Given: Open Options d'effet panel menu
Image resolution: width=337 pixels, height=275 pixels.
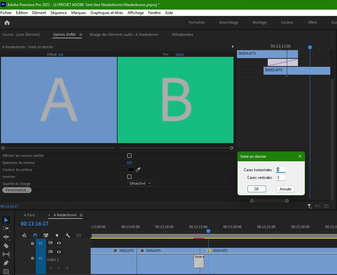Looking at the screenshot, I should click(81, 34).
